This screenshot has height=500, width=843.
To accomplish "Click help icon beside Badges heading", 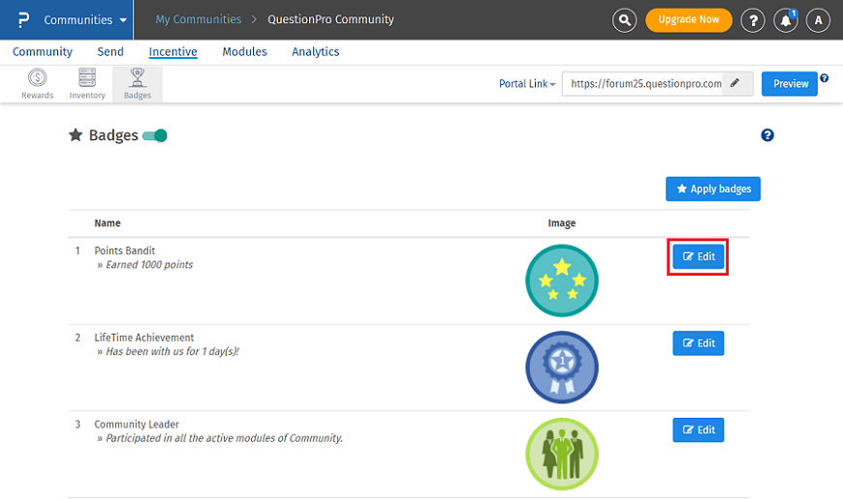I will [767, 135].
